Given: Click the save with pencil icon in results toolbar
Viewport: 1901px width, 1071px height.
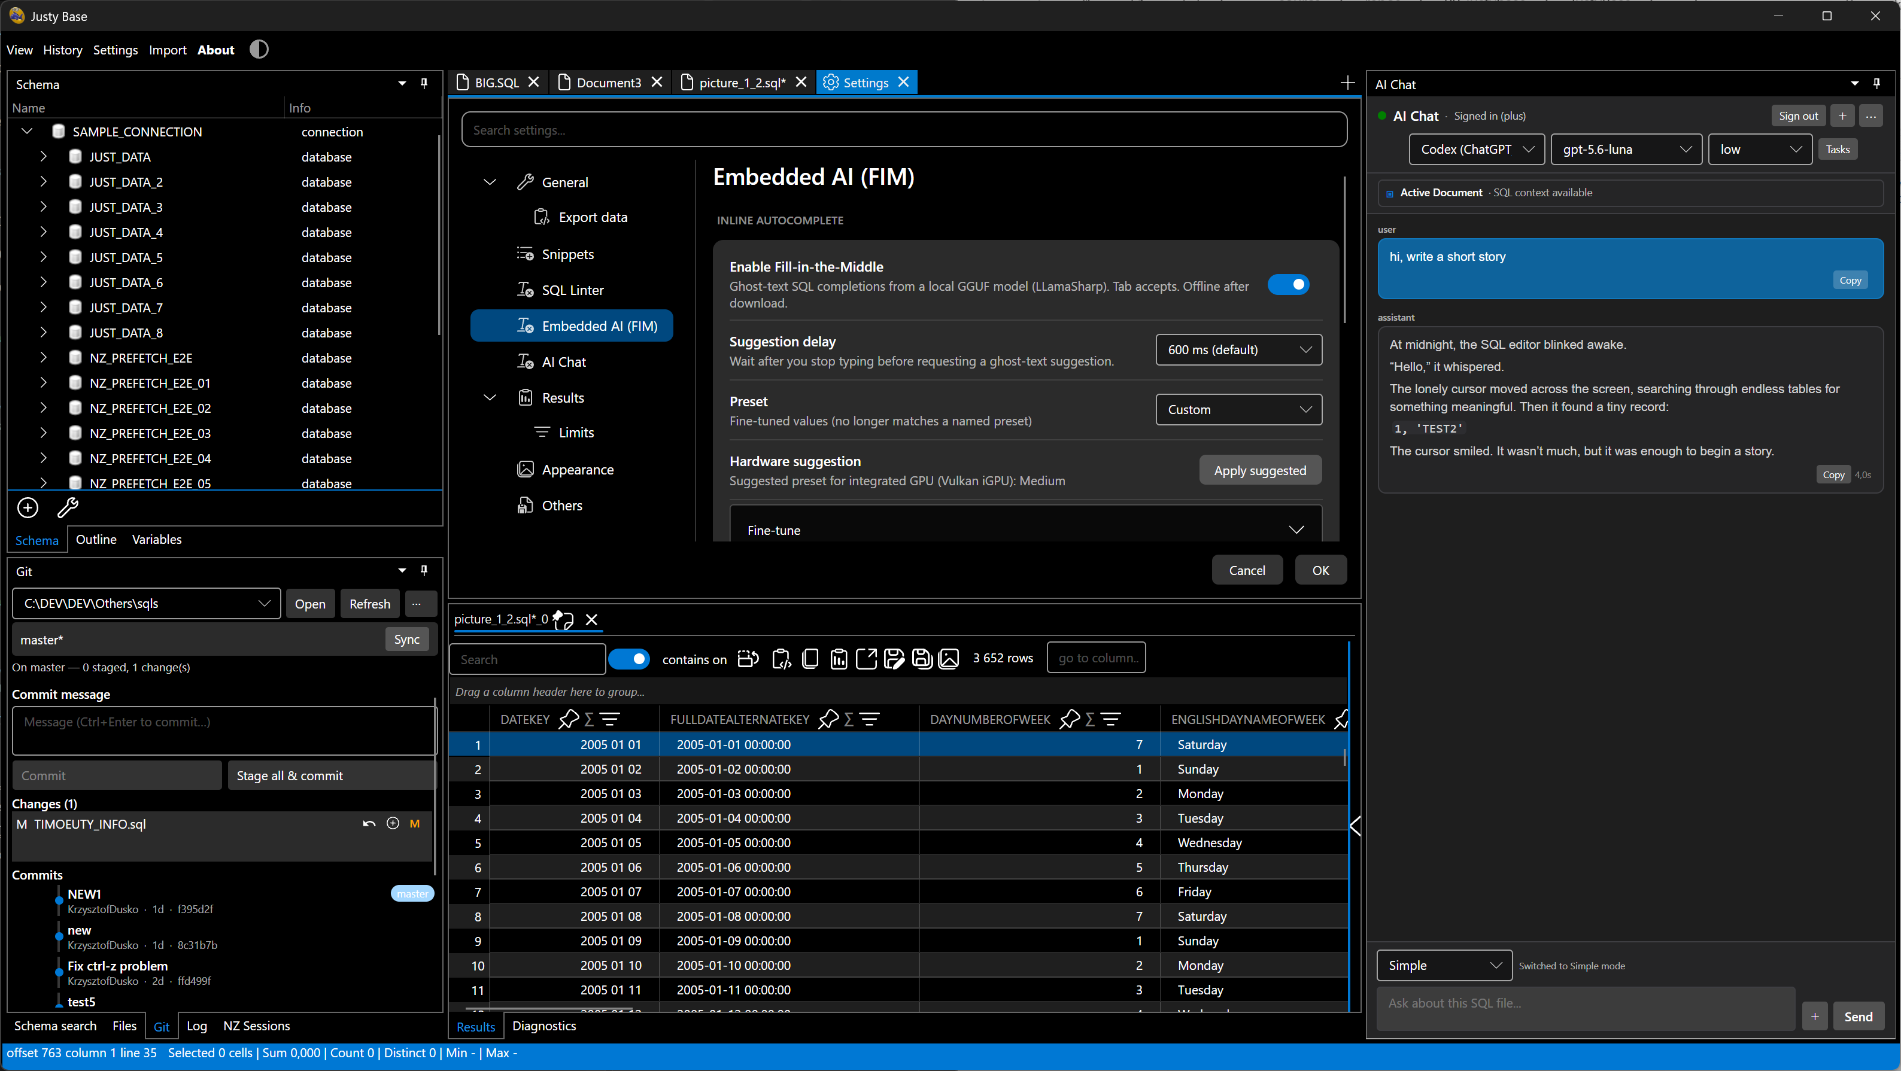Looking at the screenshot, I should click(x=894, y=658).
